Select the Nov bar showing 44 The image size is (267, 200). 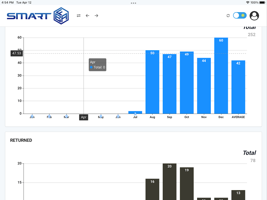pyautogui.click(x=204, y=86)
